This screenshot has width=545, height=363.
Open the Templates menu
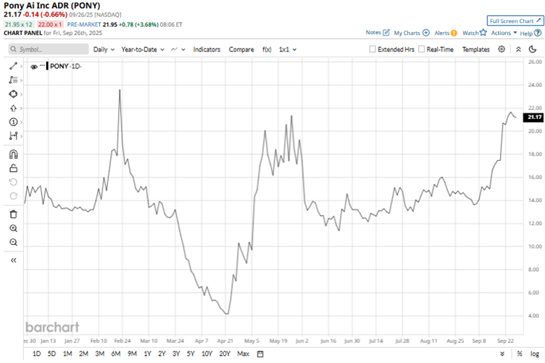click(475, 49)
